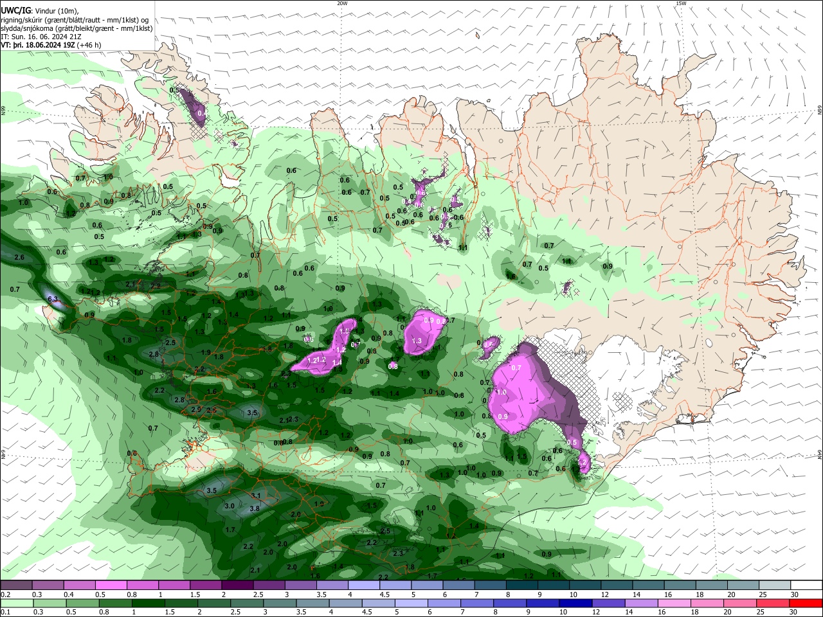This screenshot has height=617, width=823.
Task: Click the '3.0' precipitation value in the southwest
Action: pos(230,506)
